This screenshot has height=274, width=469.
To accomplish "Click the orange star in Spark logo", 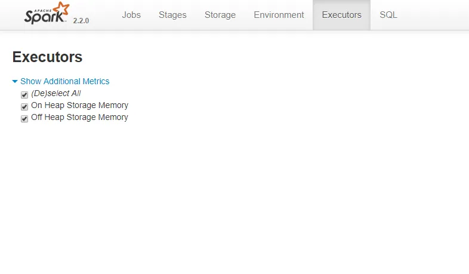I will click(x=61, y=10).
